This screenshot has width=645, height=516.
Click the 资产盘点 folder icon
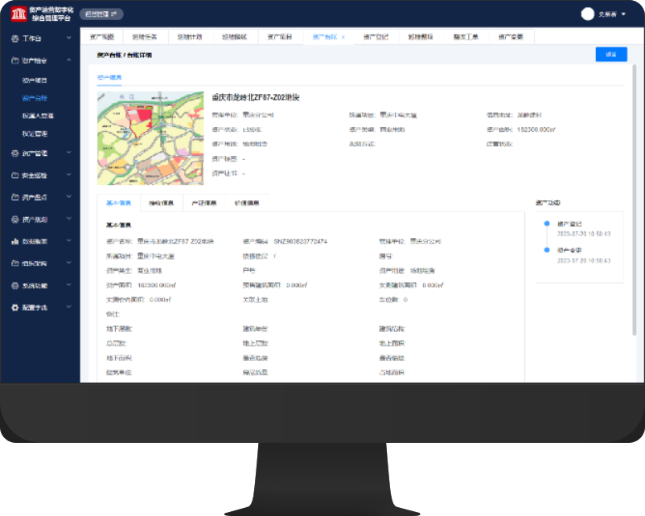tap(14, 197)
